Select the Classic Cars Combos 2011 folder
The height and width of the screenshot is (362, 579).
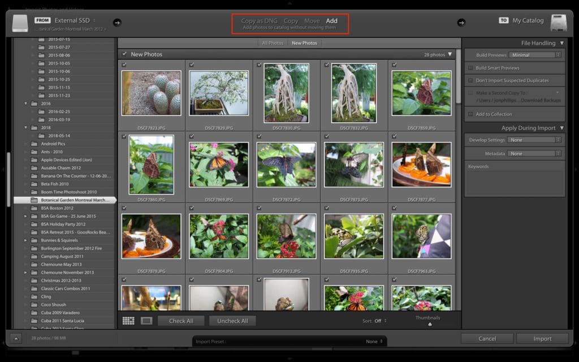click(66, 288)
